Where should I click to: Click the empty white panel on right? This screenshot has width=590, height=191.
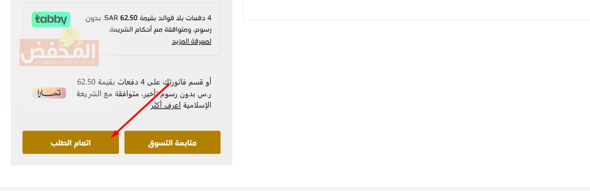pyautogui.click(x=416, y=9)
